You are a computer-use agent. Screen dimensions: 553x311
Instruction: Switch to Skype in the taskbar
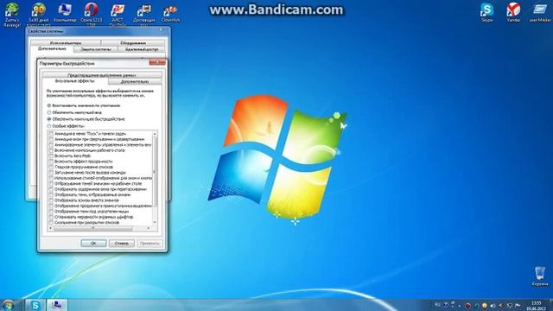35,305
